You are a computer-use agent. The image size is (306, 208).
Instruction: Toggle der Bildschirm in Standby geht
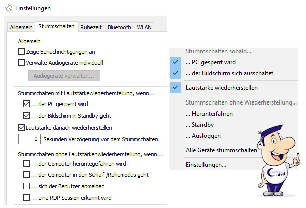click(27, 116)
